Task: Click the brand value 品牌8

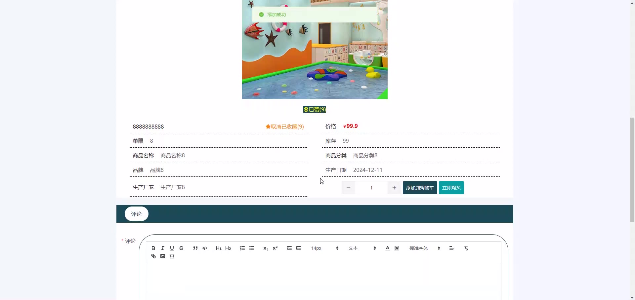Action: pyautogui.click(x=157, y=170)
